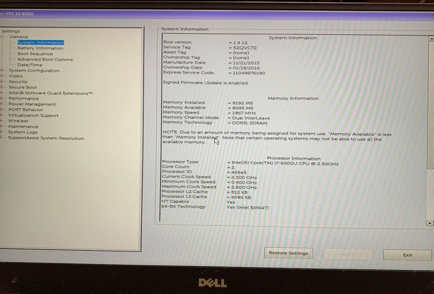The height and width of the screenshot is (294, 434).
Task: Select Advanced Boot Options entry
Action: point(45,59)
